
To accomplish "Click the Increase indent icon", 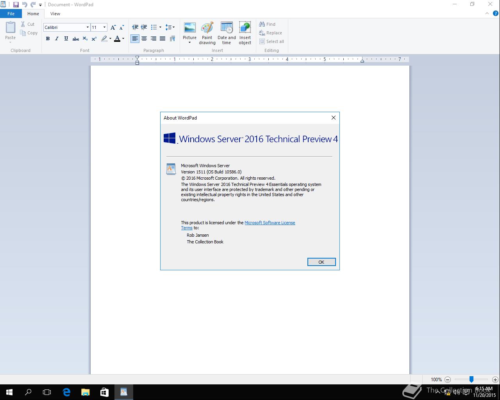I will 144,27.
